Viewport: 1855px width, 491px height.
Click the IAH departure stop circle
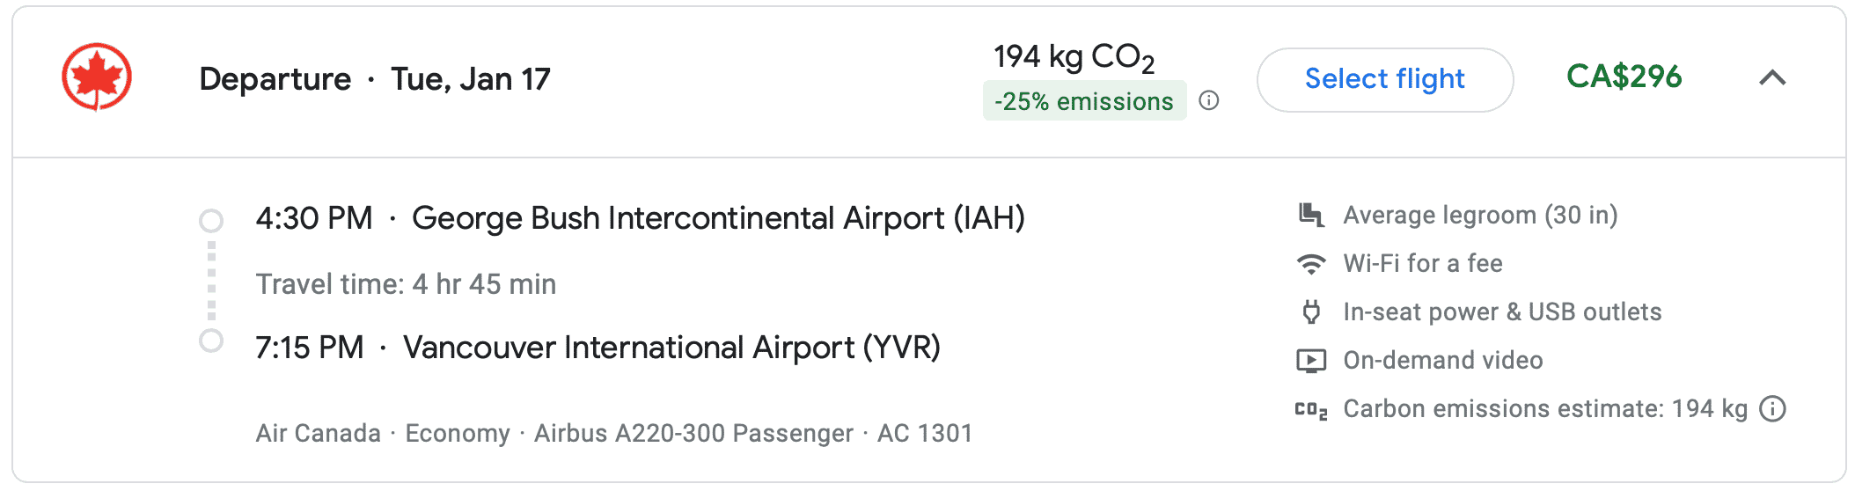[211, 220]
